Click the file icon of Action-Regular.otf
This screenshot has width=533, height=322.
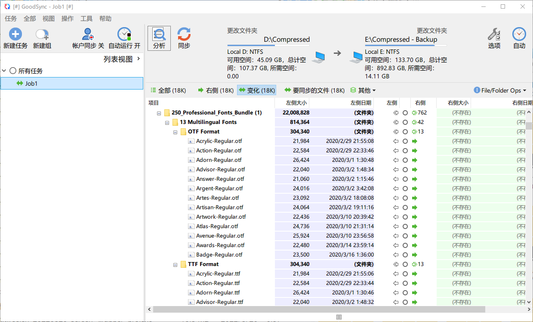191,151
